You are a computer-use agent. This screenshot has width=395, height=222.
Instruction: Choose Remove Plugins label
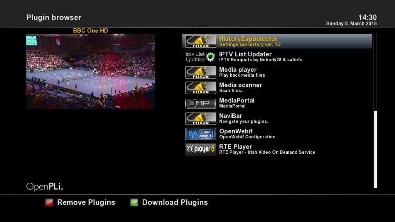(86, 202)
